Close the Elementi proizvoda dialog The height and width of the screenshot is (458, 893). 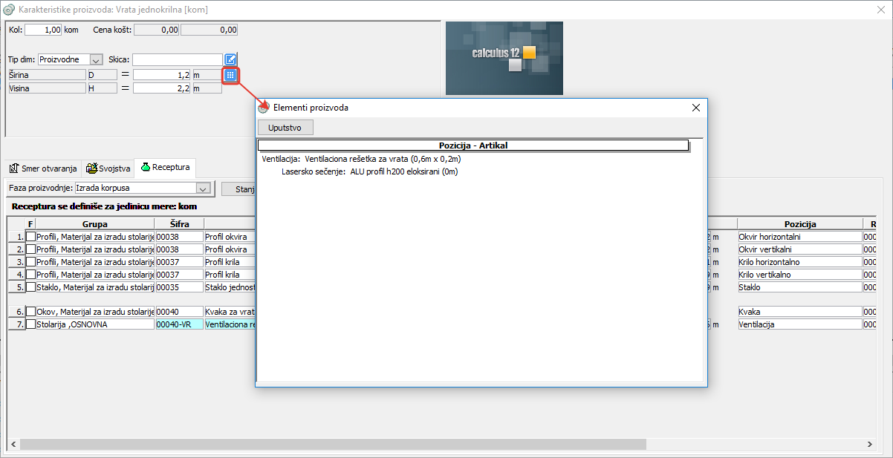[696, 108]
